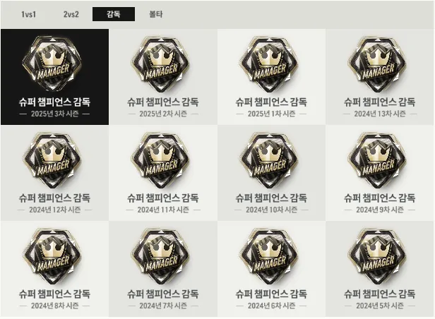The image size is (435, 319).
Task: Click the 2025년 2차 시즌 season label
Action: click(x=163, y=114)
